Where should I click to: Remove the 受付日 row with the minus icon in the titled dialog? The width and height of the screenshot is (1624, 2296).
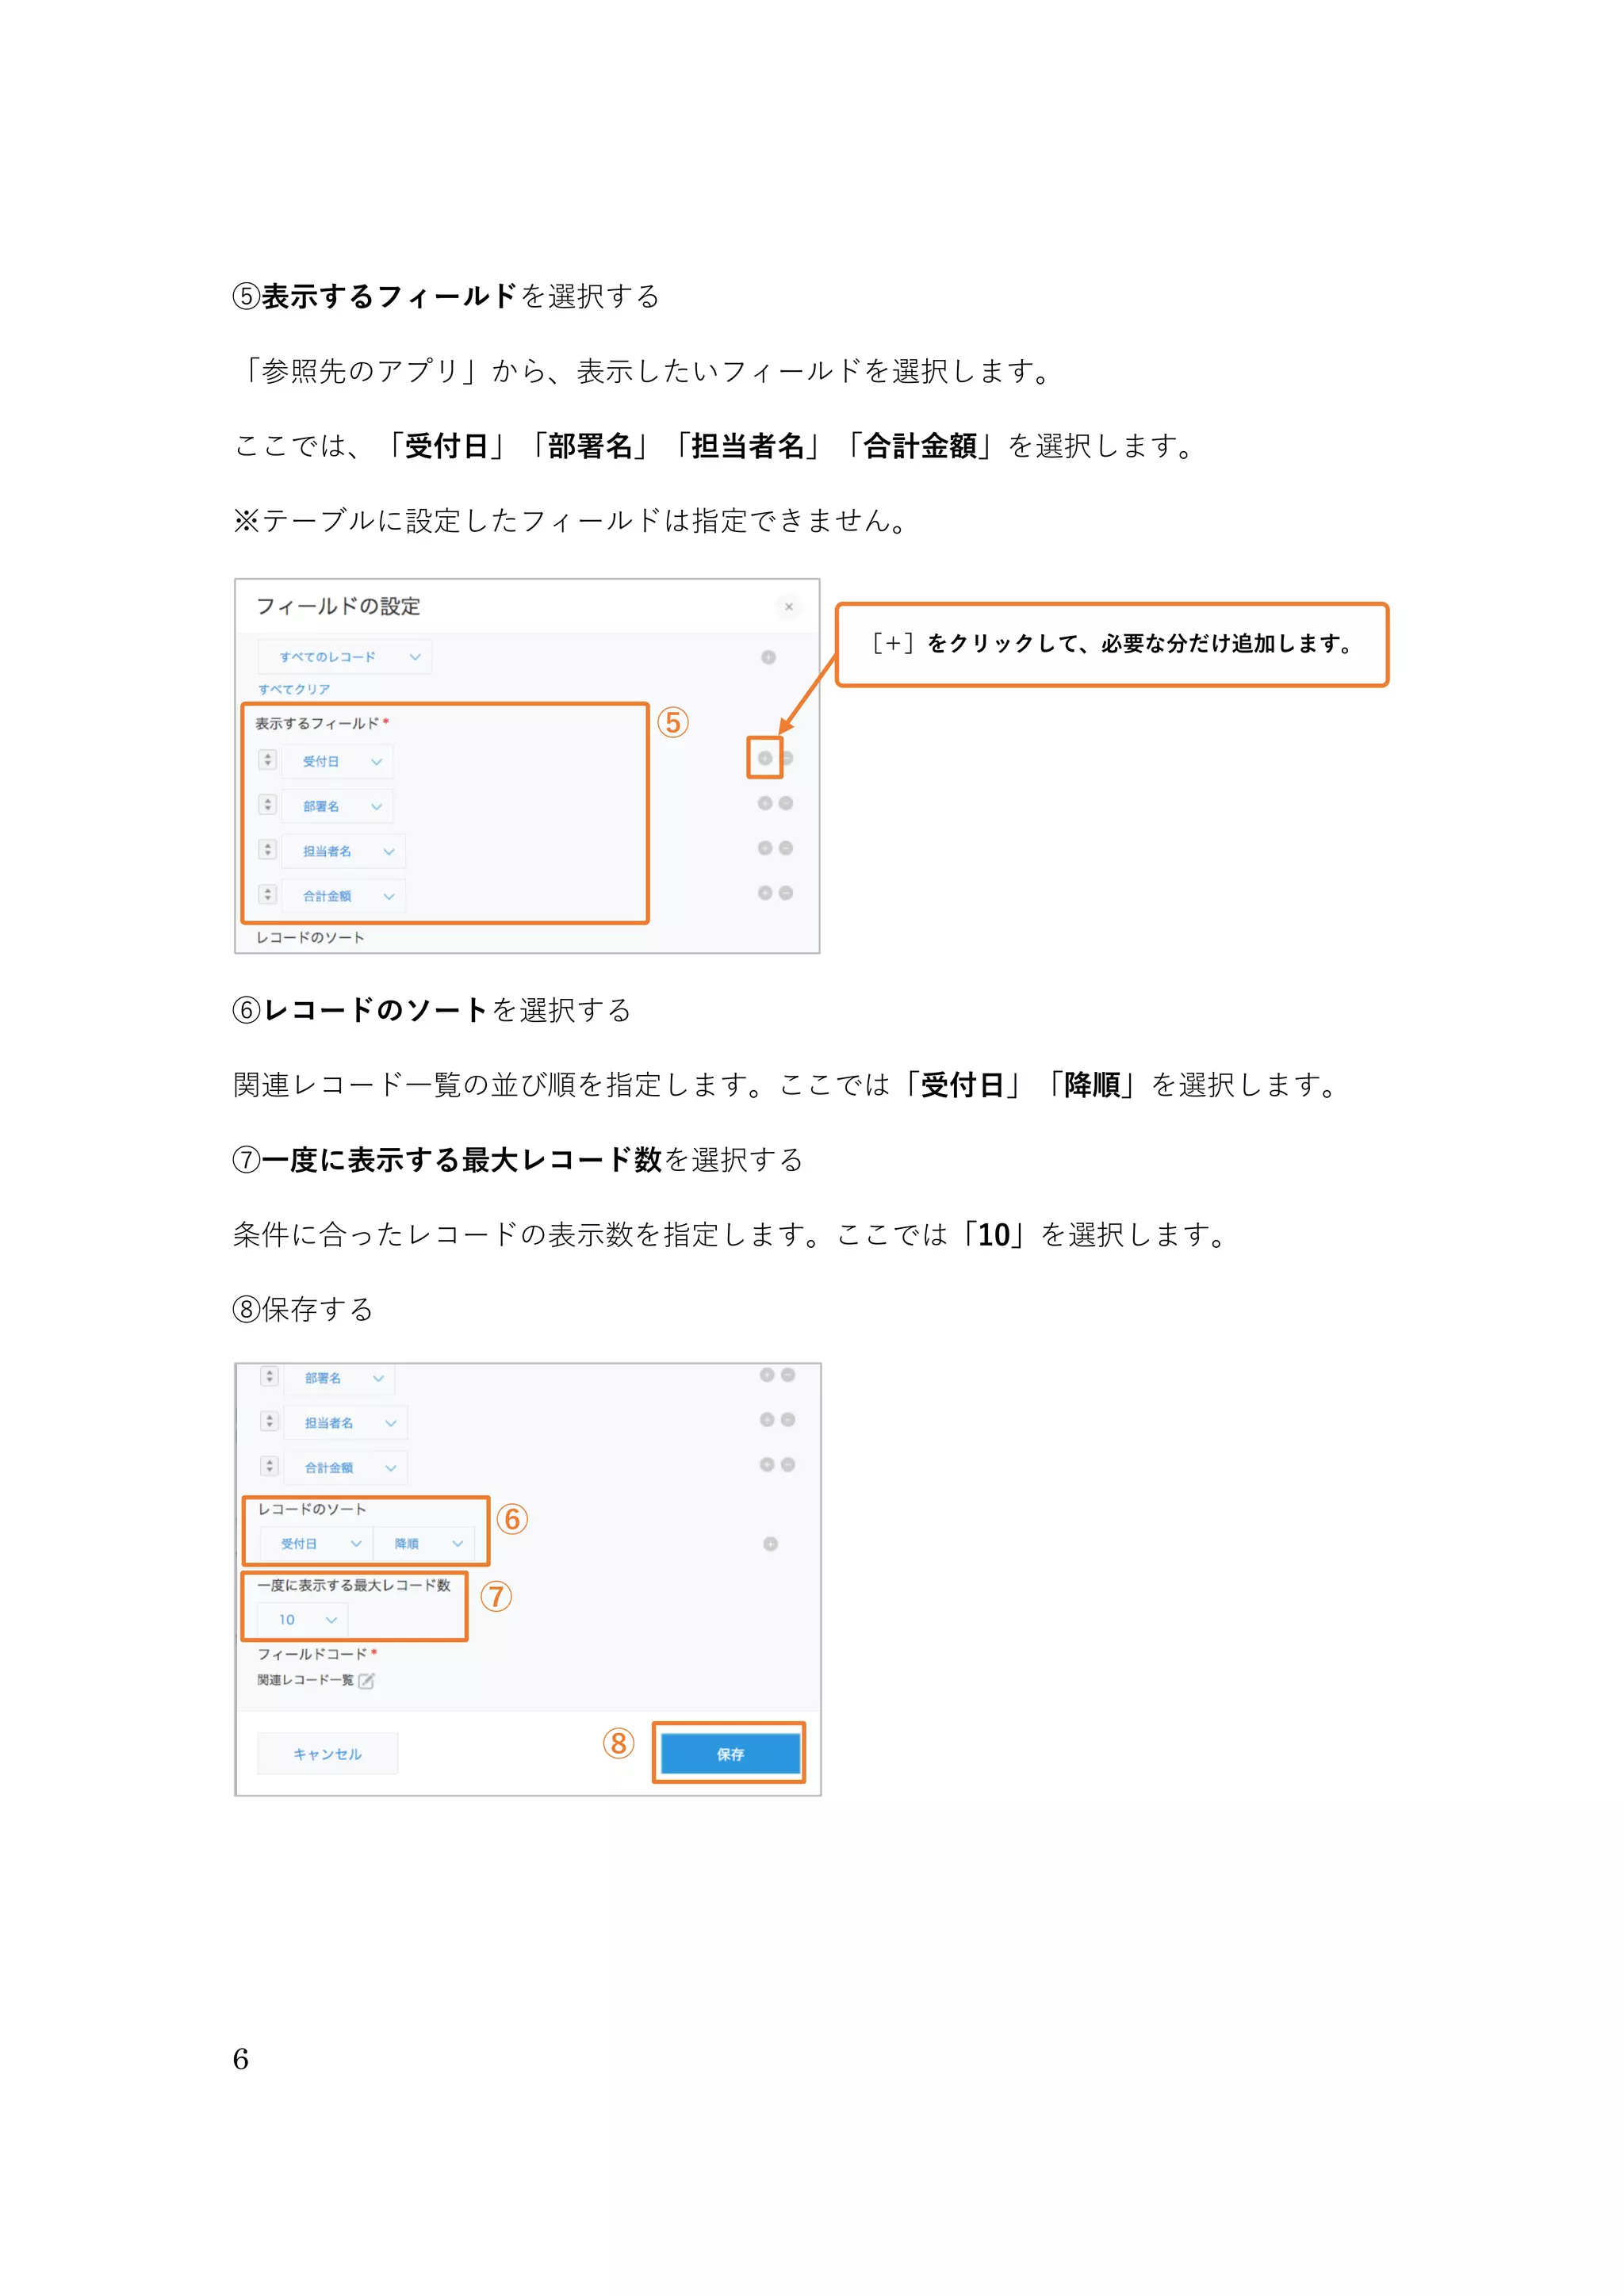(x=787, y=758)
